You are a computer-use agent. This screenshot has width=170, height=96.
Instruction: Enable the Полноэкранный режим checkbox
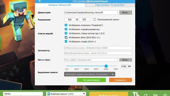95,19
